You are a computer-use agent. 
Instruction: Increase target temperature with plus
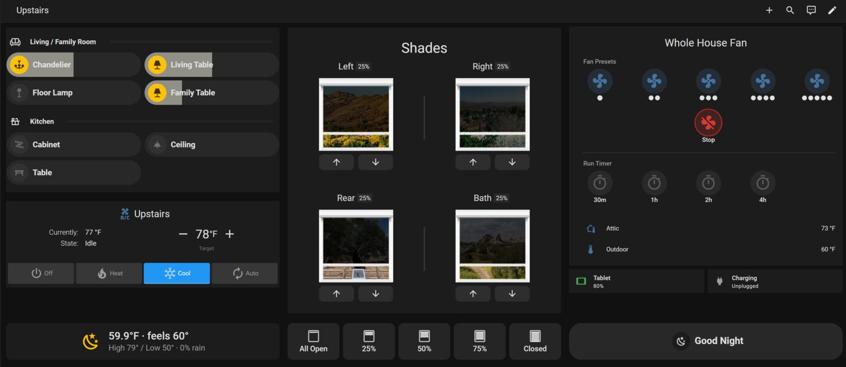230,234
